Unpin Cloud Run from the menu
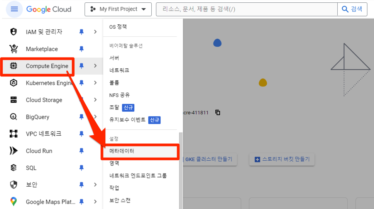This screenshot has height=209, width=374. (x=81, y=151)
